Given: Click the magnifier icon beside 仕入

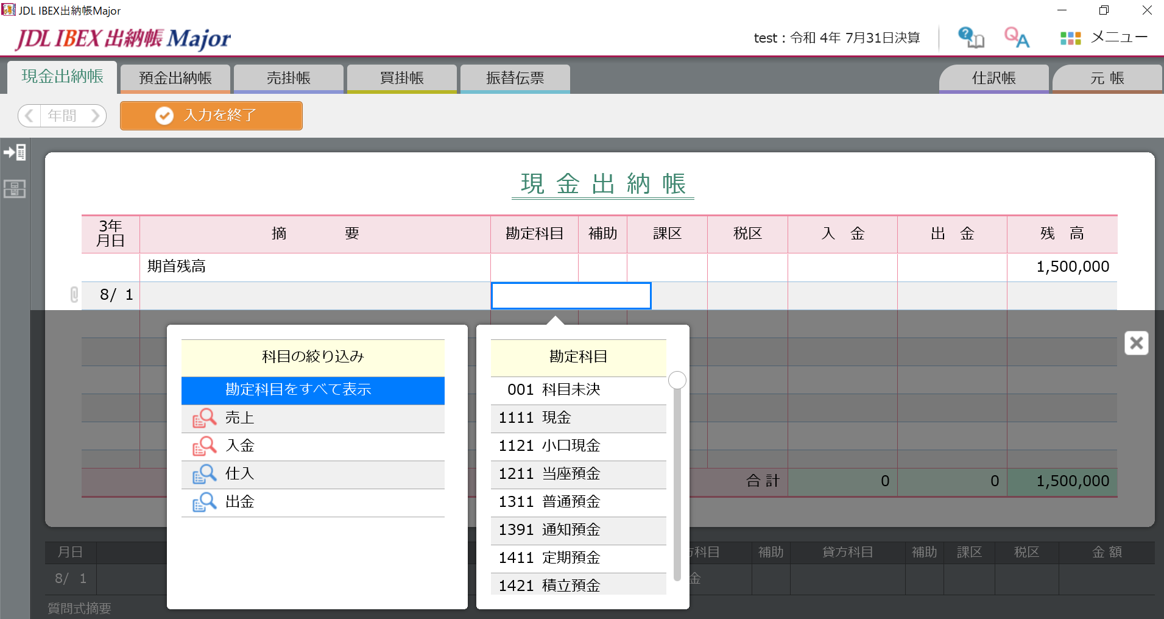Looking at the screenshot, I should tap(205, 474).
